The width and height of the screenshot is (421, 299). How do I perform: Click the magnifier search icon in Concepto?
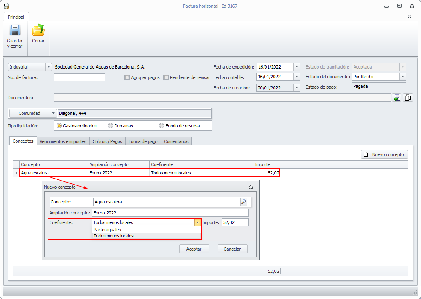tap(243, 202)
